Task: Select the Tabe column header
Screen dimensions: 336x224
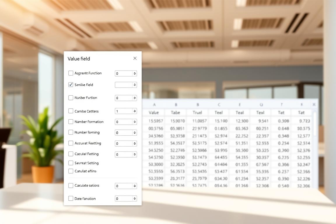Action: [175, 113]
